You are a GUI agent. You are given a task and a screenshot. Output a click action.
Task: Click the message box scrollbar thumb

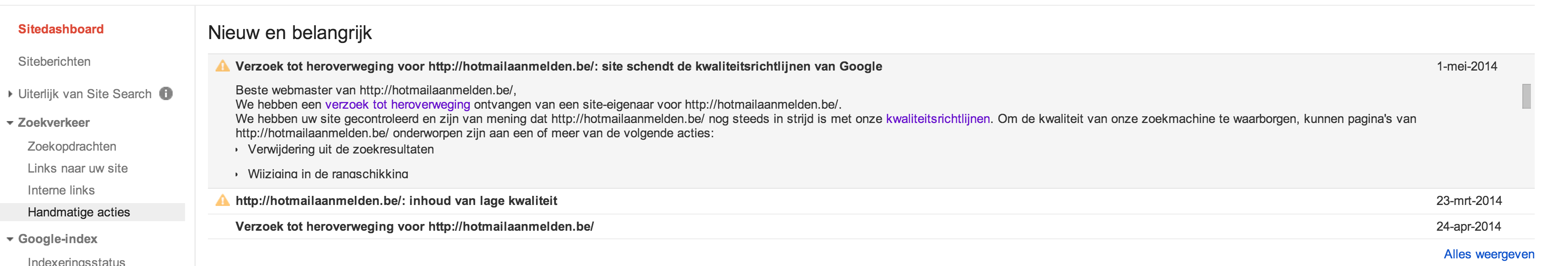point(1527,96)
